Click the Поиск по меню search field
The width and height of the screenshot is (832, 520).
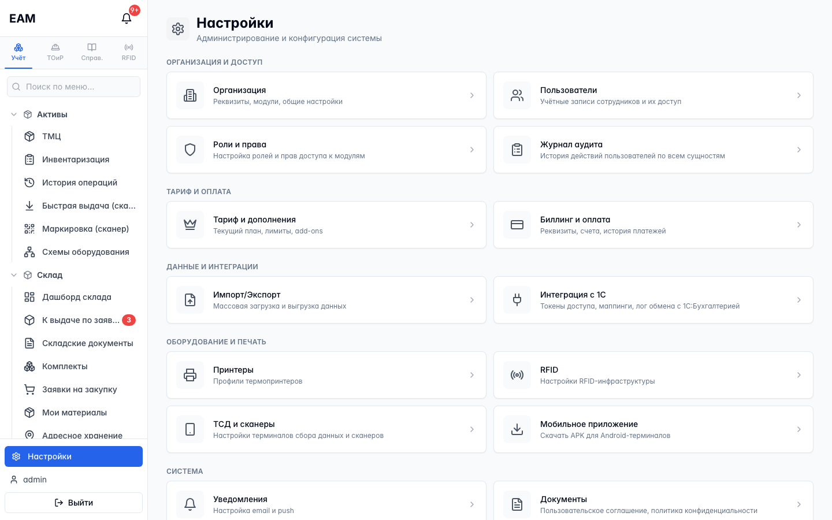point(73,87)
